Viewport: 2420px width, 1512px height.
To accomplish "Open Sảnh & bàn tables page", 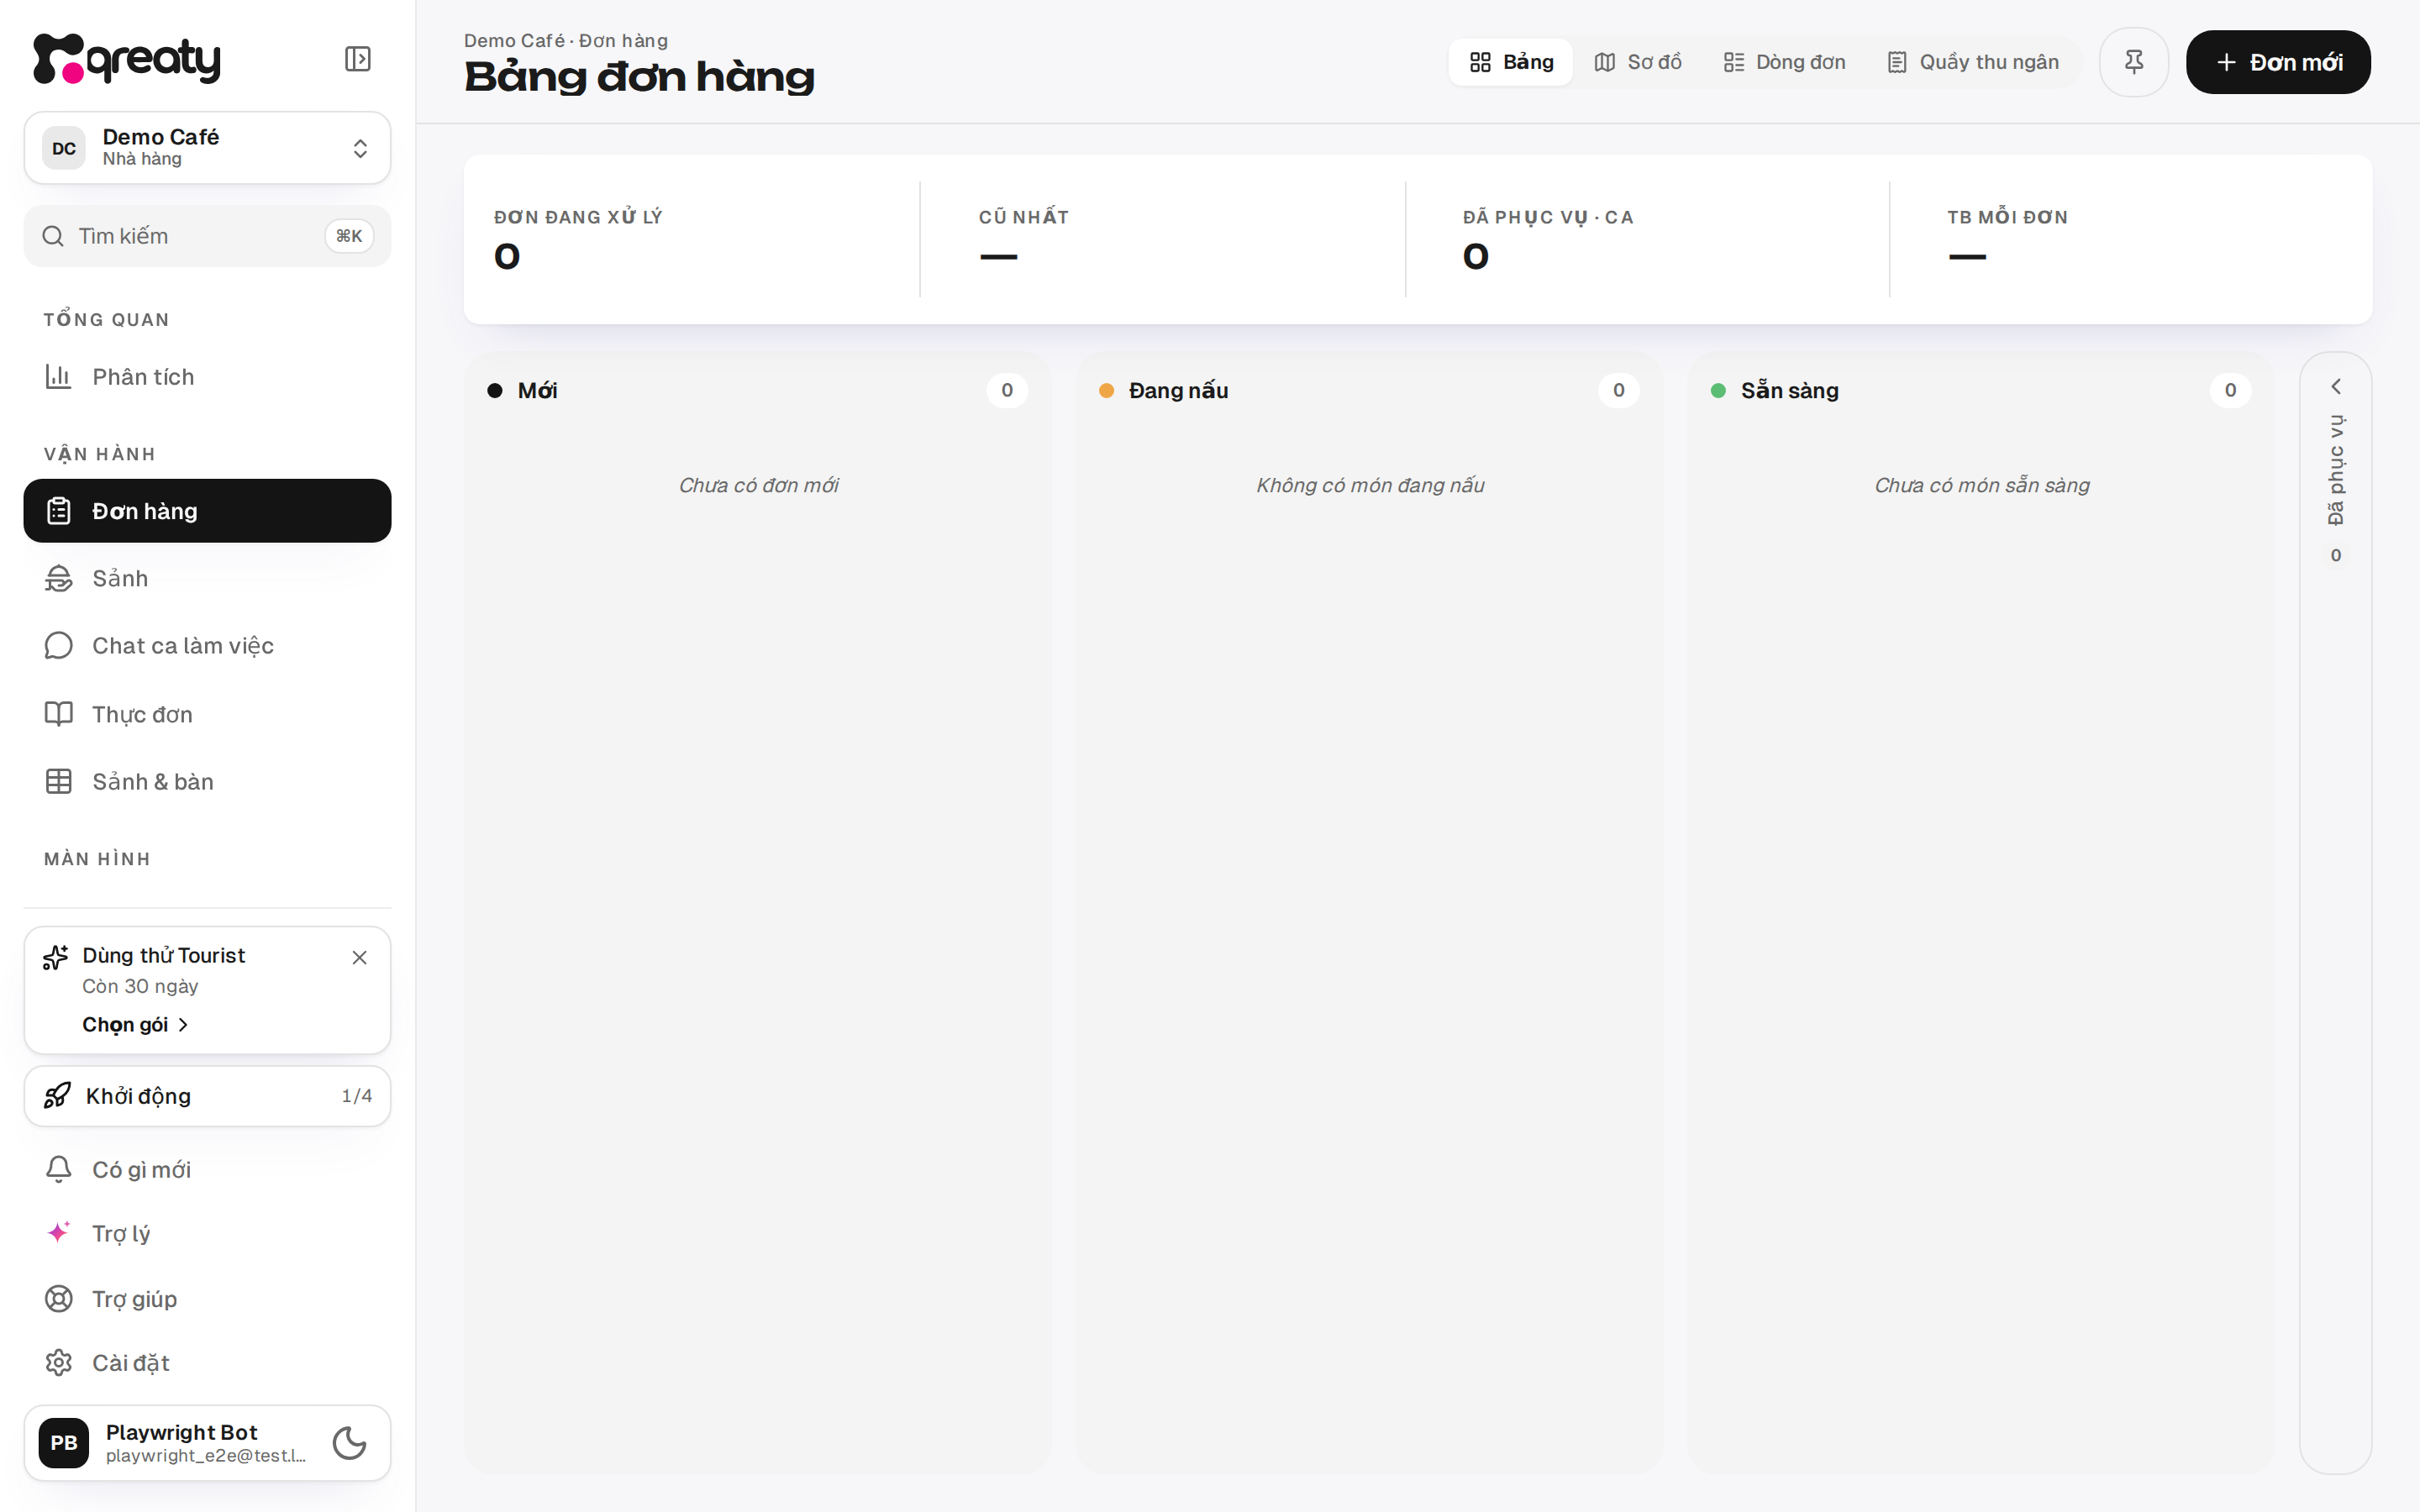I will (207, 781).
